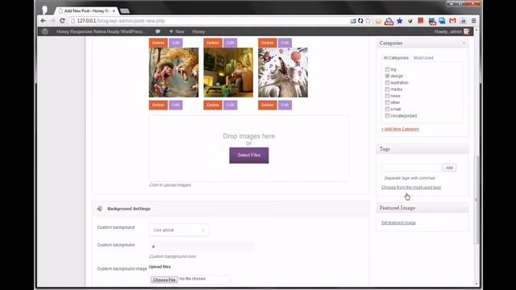Open the + New menu in admin bar
Image resolution: width=516 pixels, height=290 pixels.
[x=177, y=31]
